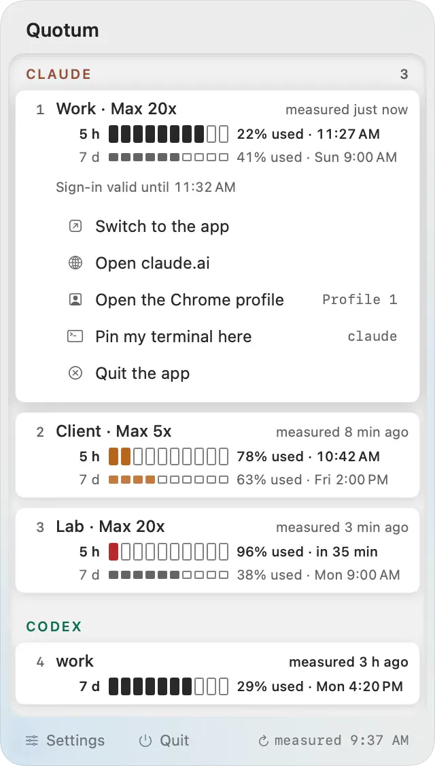Click the refresh icon beside measured 9:37 AM
435x766 pixels.
coord(263,741)
